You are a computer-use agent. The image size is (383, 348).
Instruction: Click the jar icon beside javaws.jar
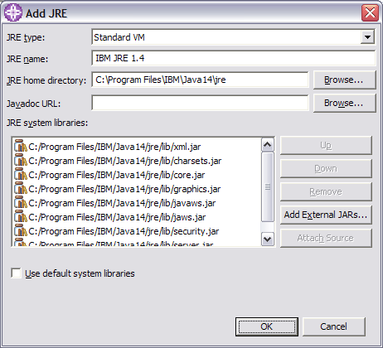coord(21,202)
